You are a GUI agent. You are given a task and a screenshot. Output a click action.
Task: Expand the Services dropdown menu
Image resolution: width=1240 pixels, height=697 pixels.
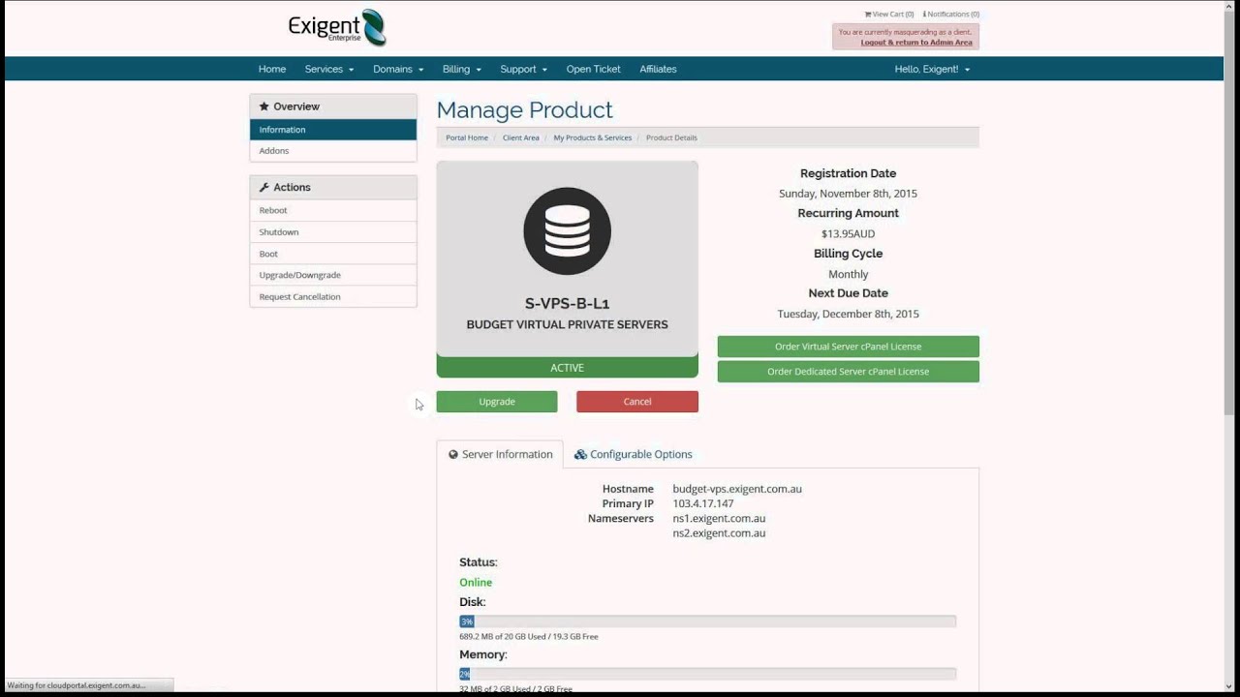329,69
